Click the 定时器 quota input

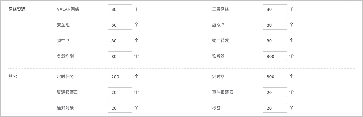coord(275,76)
